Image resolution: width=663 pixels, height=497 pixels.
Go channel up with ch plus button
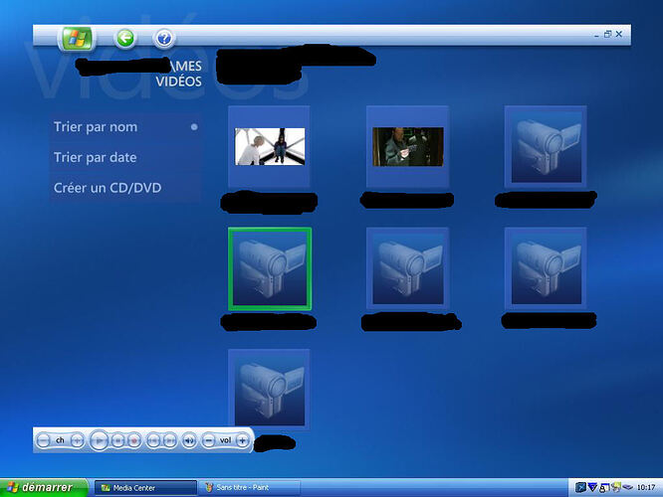(x=77, y=440)
